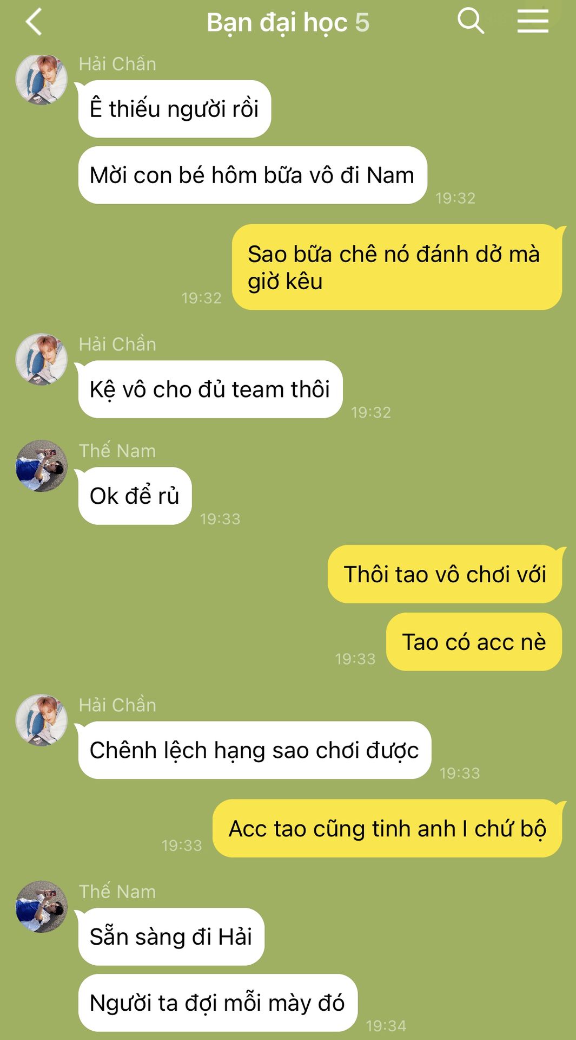Tap Hải Chần's avatar beside 'Ê thiếu người rồi'

42,79
